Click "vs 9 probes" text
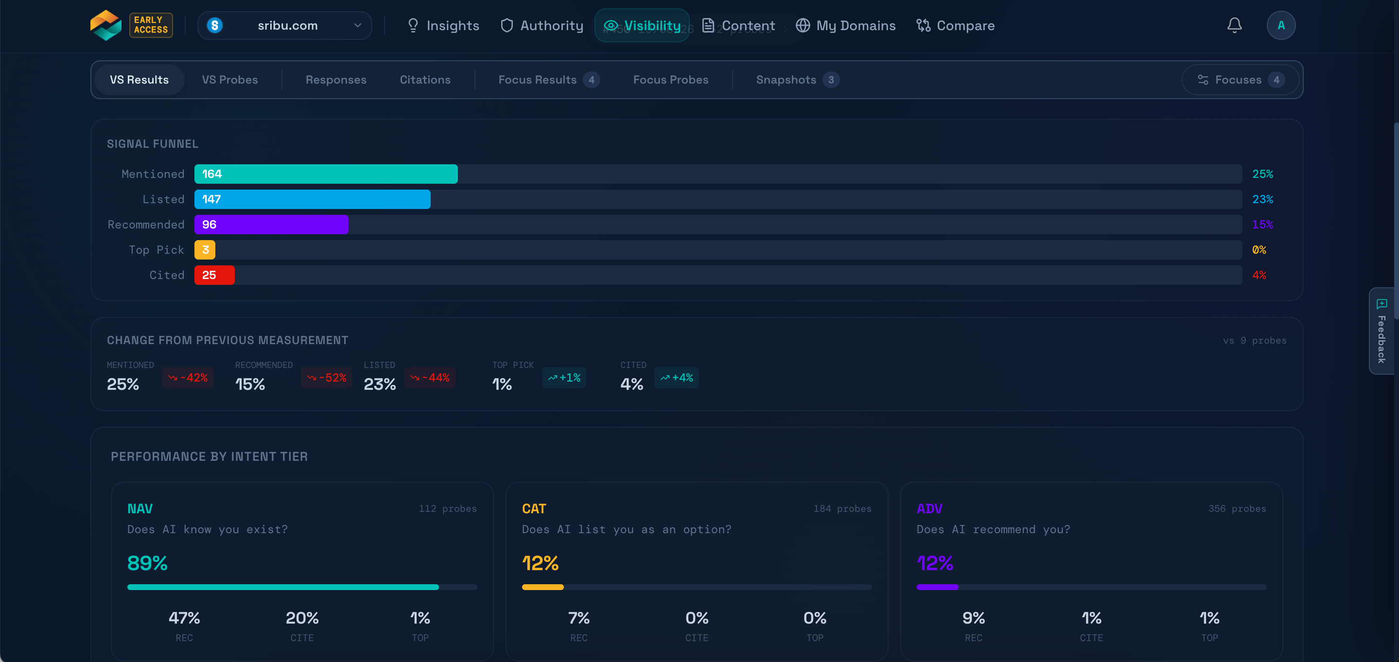 click(x=1255, y=341)
